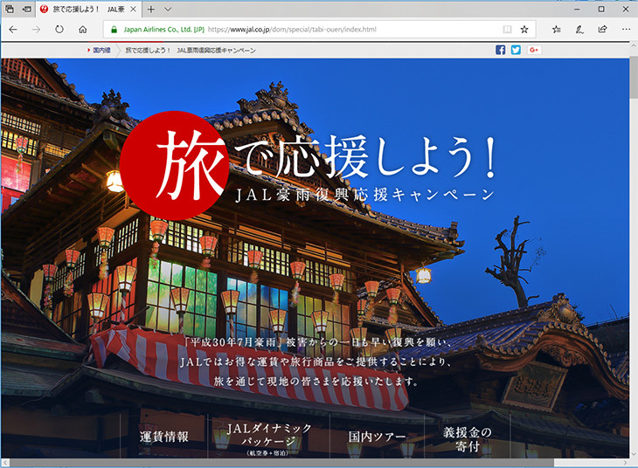Refresh the page with reload icon
Viewport: 638px width, 468px height.
(x=59, y=29)
